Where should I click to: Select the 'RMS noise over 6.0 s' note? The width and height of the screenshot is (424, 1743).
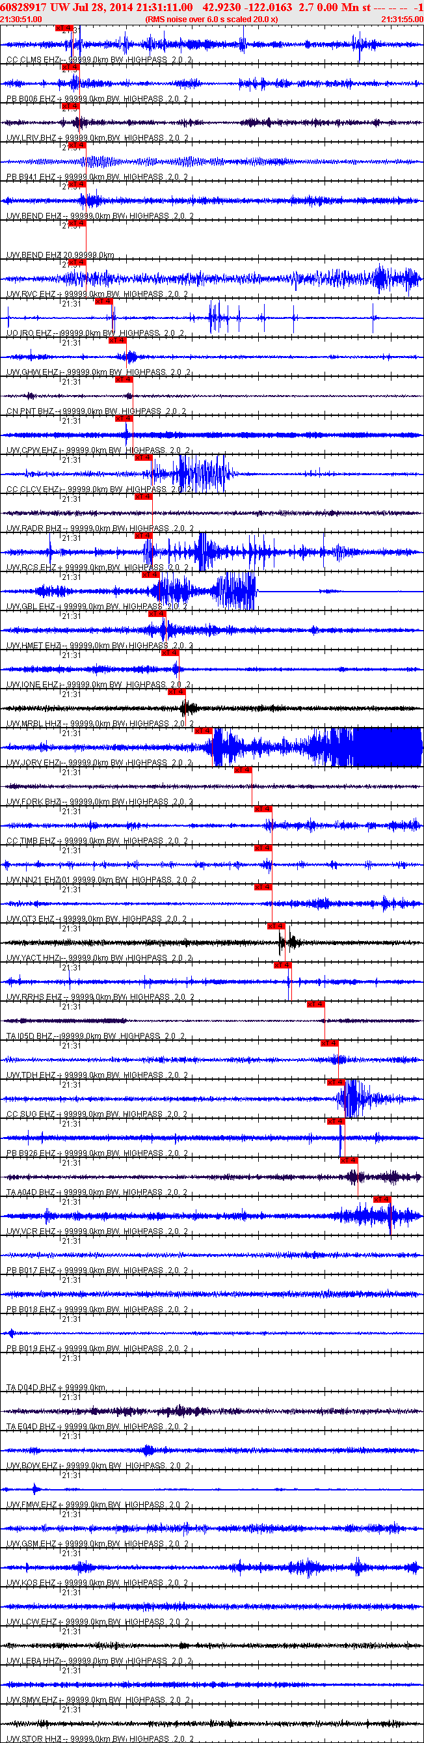211,20
